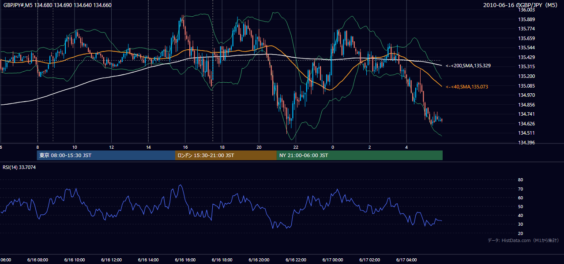Click RSI scale value 40
564x264 pixels.
coord(520,216)
